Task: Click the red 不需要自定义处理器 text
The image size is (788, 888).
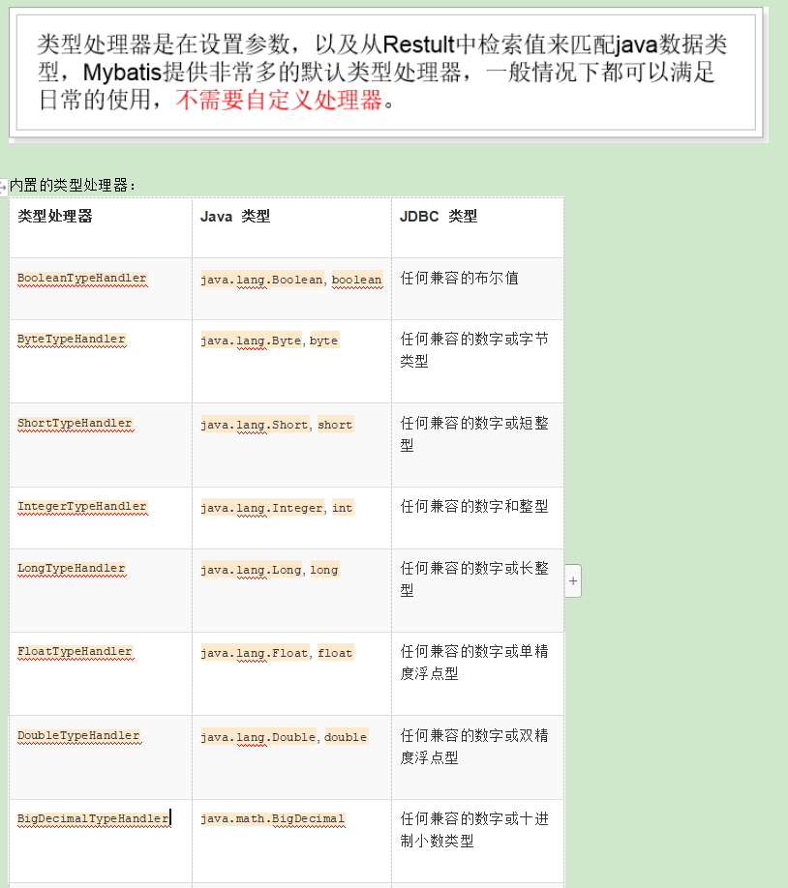Action: coord(279,100)
